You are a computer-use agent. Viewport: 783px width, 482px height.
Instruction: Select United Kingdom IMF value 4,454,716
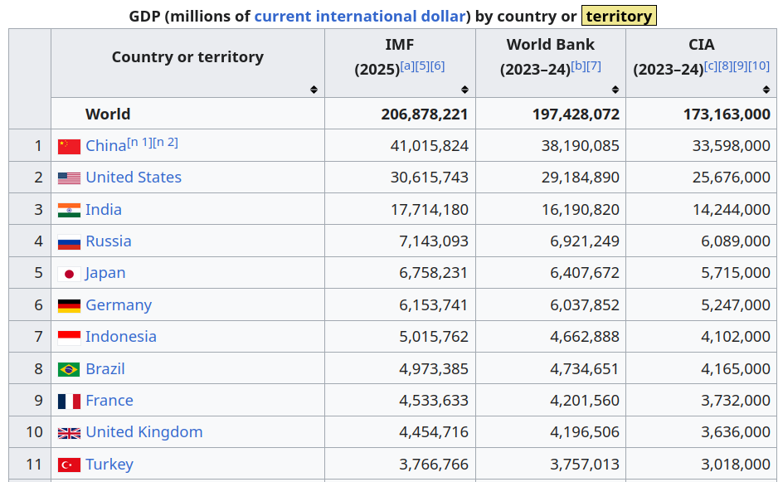pos(434,432)
